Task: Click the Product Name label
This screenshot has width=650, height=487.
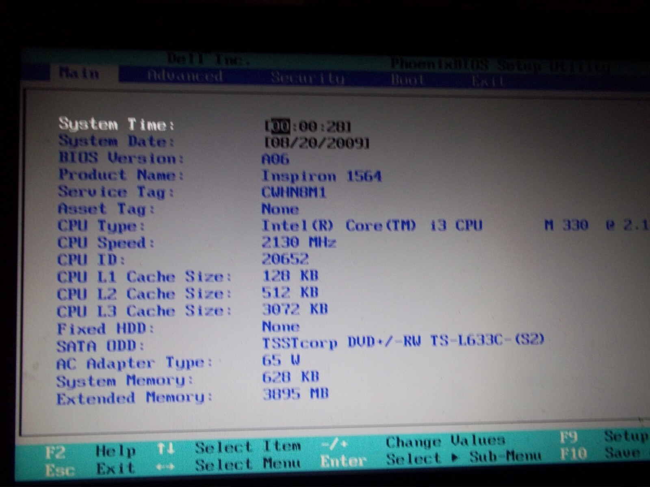Action: pos(121,175)
